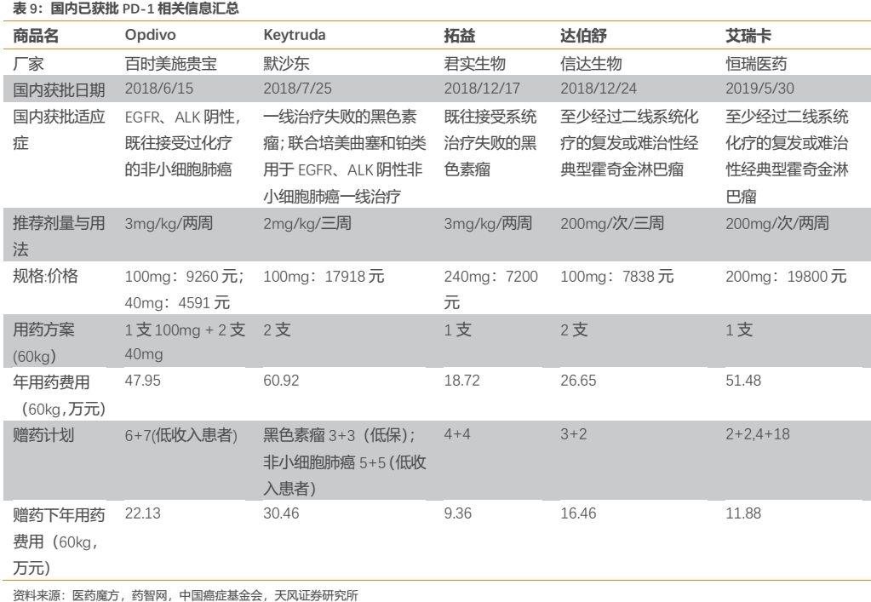This screenshot has height=602, width=871.
Task: Click the "国内获批日期" row label
Action: (x=59, y=89)
